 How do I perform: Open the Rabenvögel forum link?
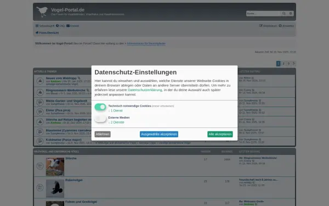74,180
